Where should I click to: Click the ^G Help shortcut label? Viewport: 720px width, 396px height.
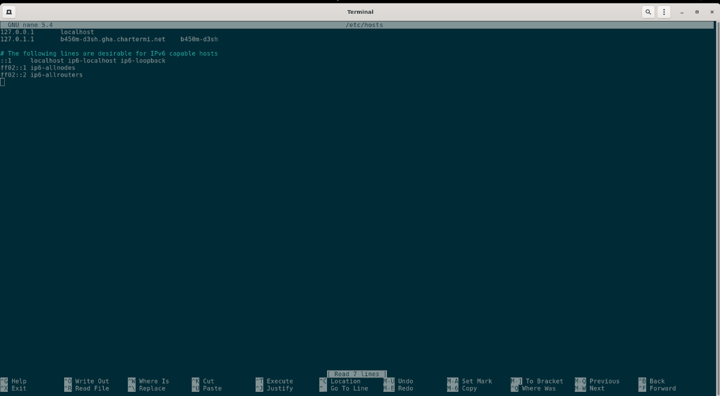tap(14, 381)
